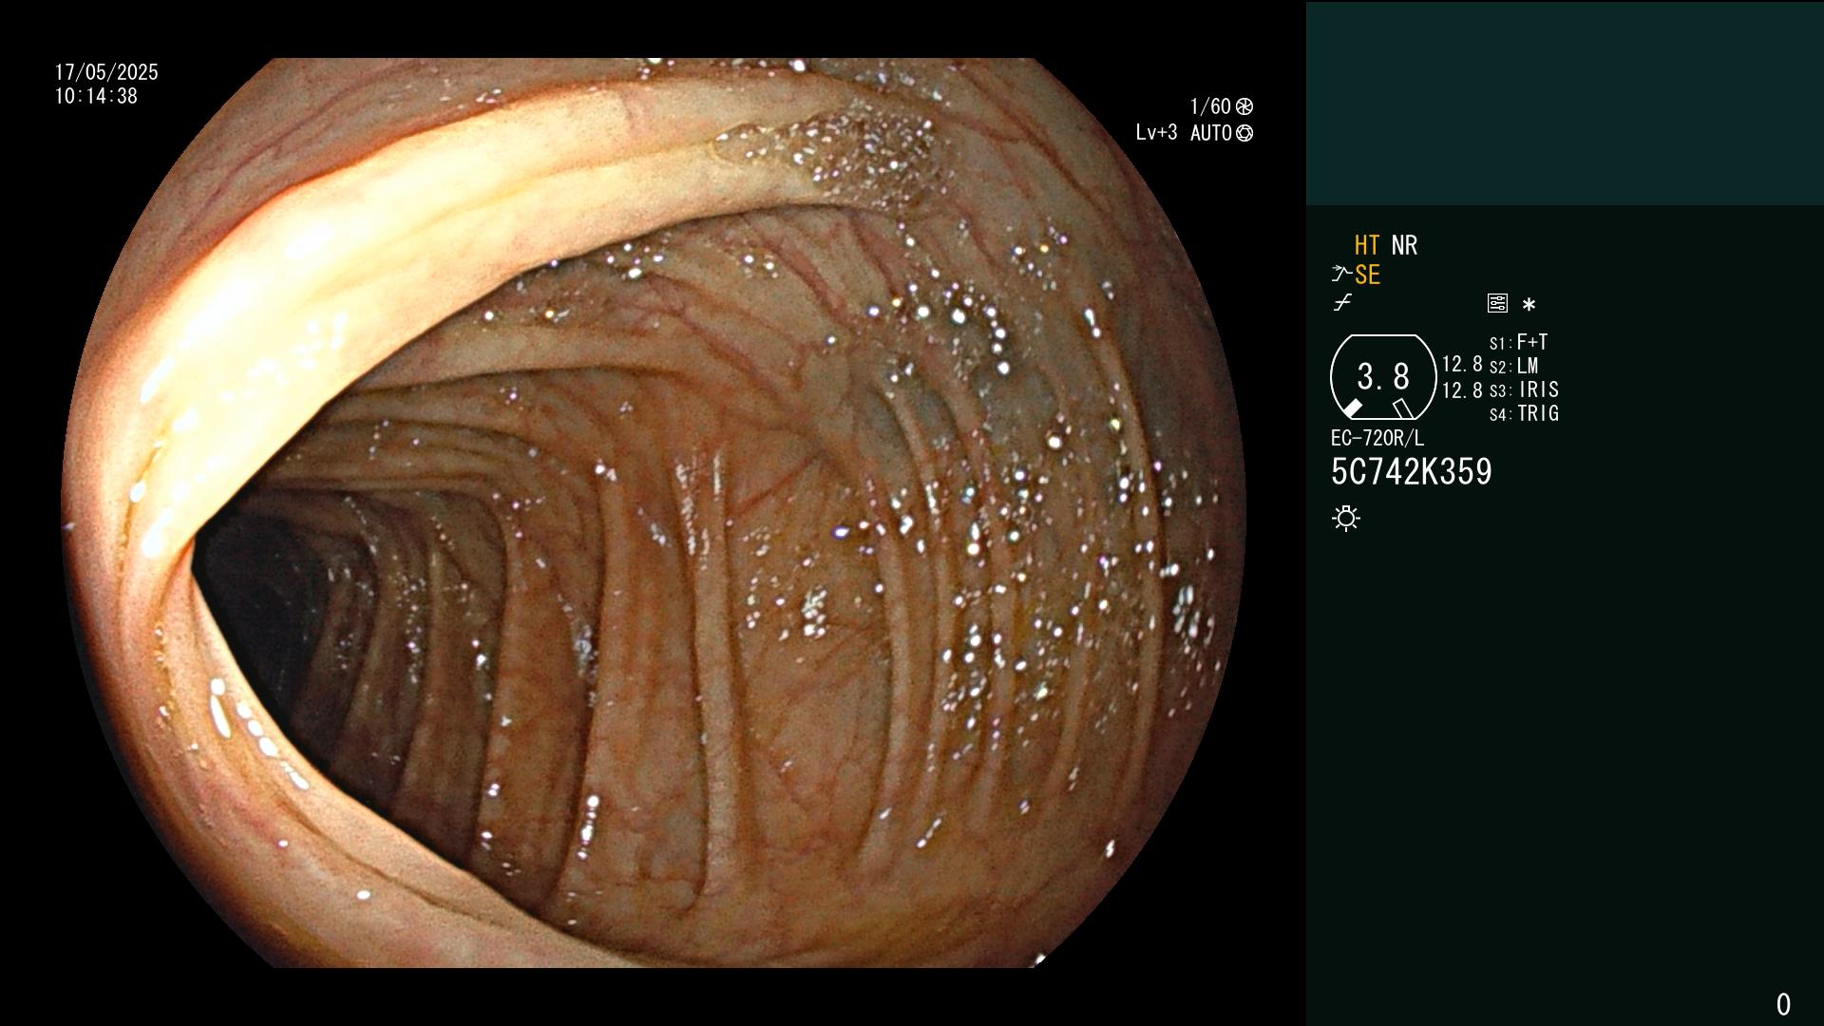Click the image counter 0
Image resolution: width=1824 pixels, height=1026 pixels.
1783,1004
